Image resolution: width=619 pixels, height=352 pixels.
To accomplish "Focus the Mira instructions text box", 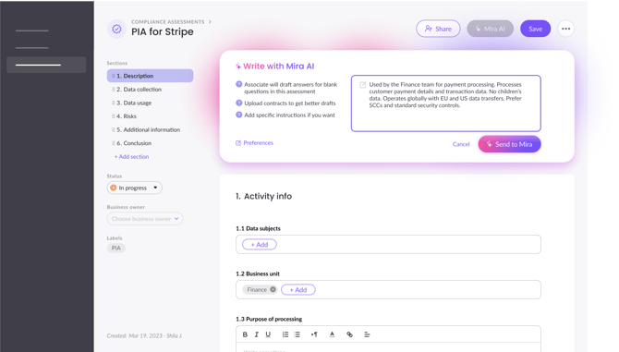I will [x=446, y=103].
